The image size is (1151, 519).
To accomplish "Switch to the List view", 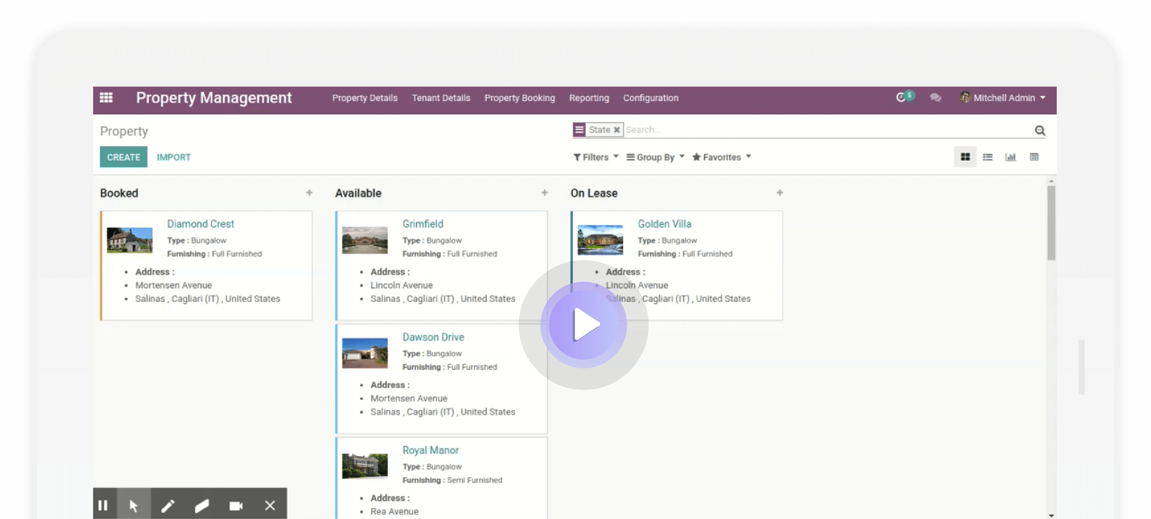I will [x=988, y=157].
